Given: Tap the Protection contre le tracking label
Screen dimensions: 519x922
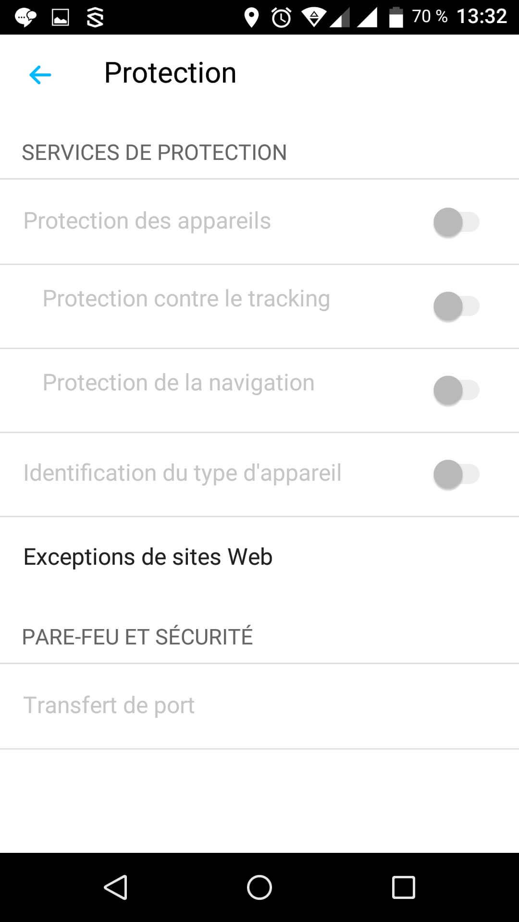Looking at the screenshot, I should pos(186,299).
